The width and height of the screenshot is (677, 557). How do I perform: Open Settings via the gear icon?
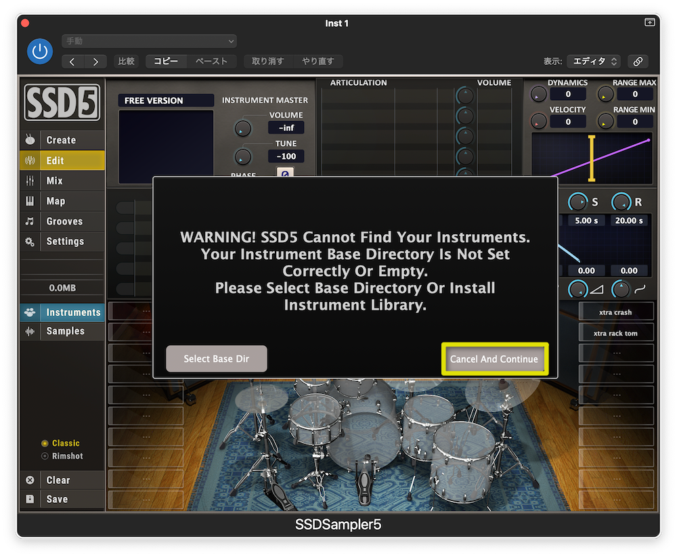(x=30, y=241)
